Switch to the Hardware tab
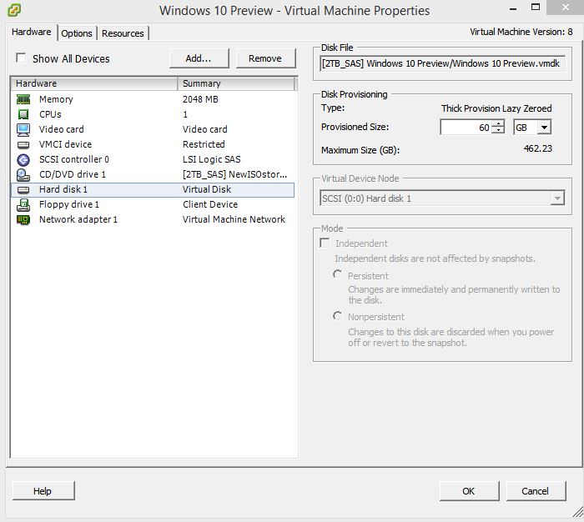584x522 pixels. (32, 32)
